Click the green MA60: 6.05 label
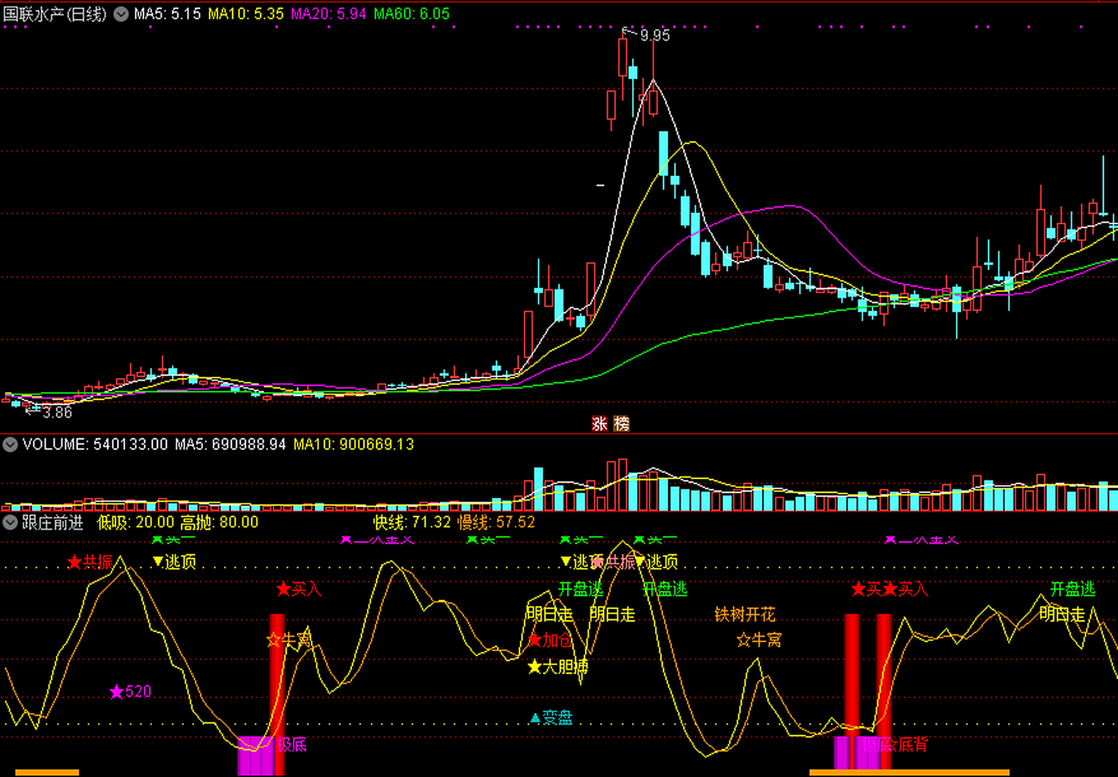Screen dimensions: 1118x777 (412, 14)
